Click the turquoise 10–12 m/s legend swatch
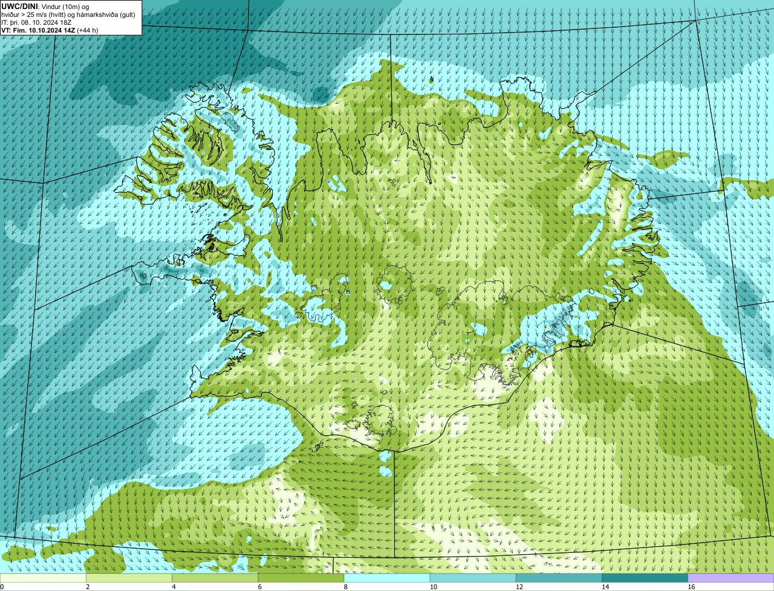 point(473,578)
